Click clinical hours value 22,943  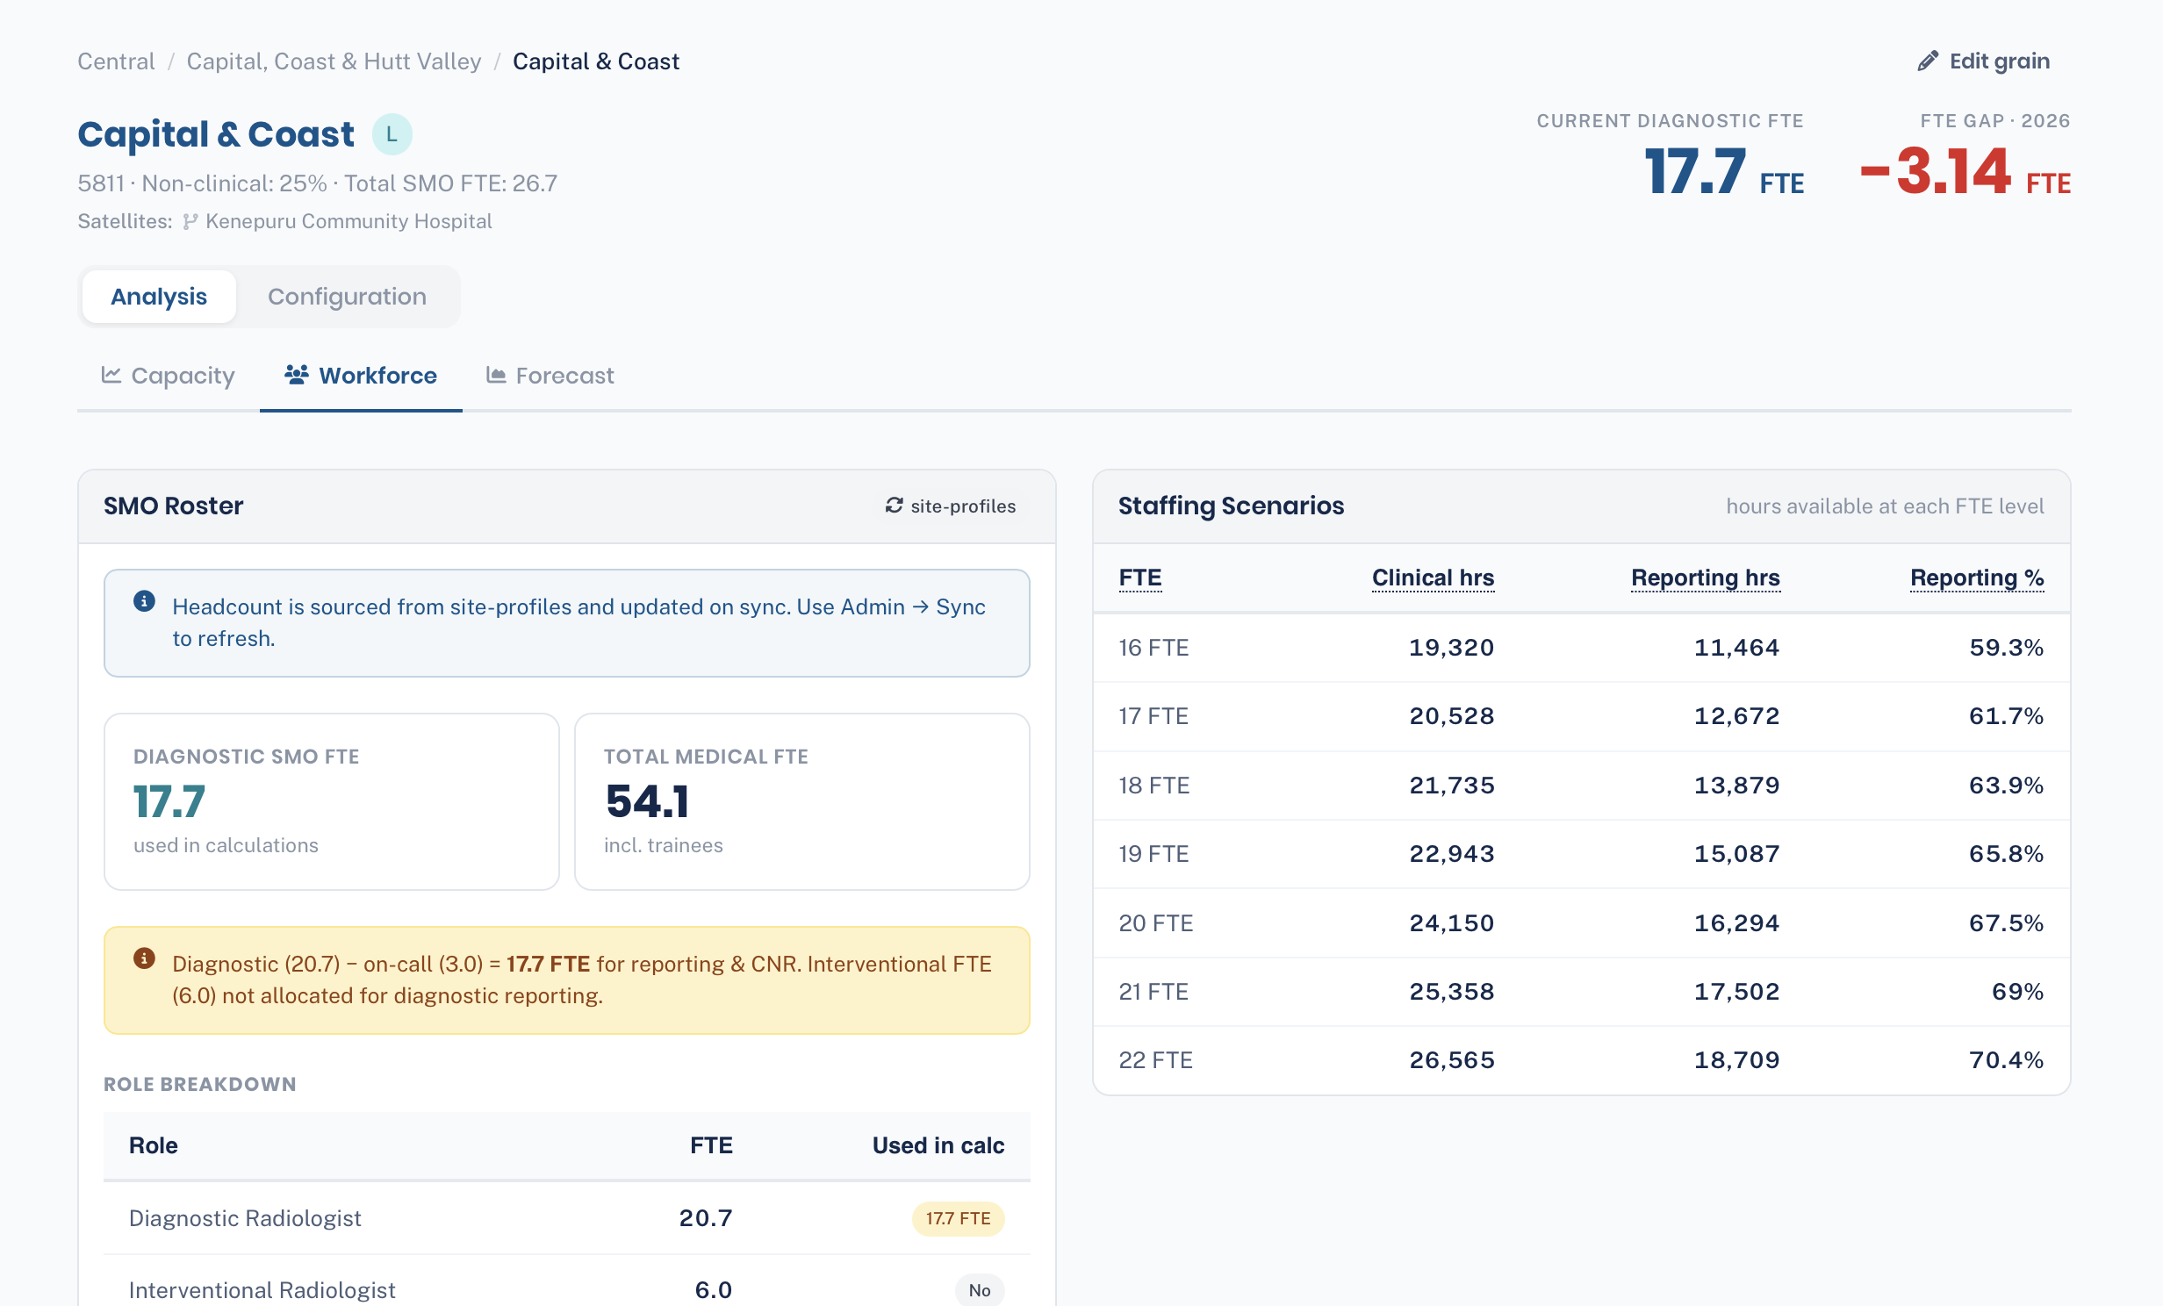click(1451, 854)
